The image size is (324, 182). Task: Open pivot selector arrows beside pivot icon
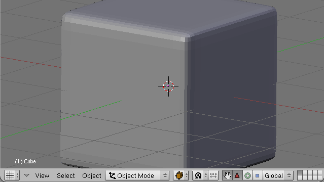pyautogui.click(x=205, y=175)
